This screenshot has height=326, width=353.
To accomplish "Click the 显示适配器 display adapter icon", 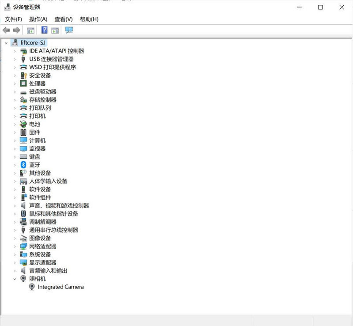I will pyautogui.click(x=23, y=262).
